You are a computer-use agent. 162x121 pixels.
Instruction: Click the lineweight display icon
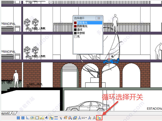point(56,118)
